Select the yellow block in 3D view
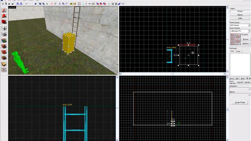 [69, 43]
